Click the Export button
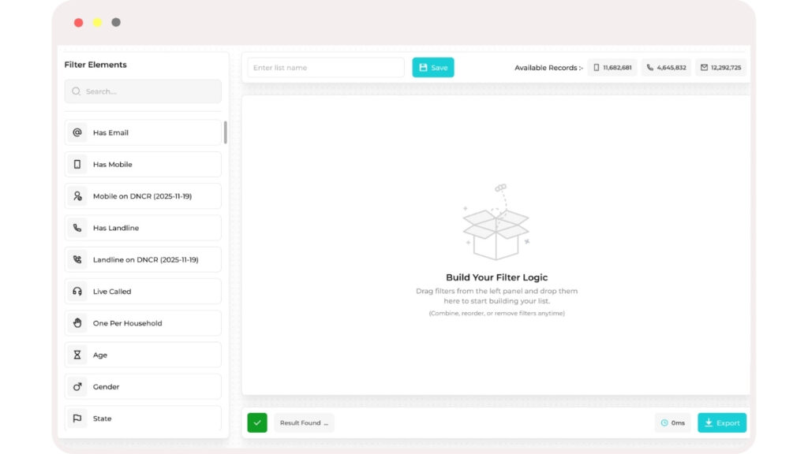808x454 pixels. click(x=721, y=423)
